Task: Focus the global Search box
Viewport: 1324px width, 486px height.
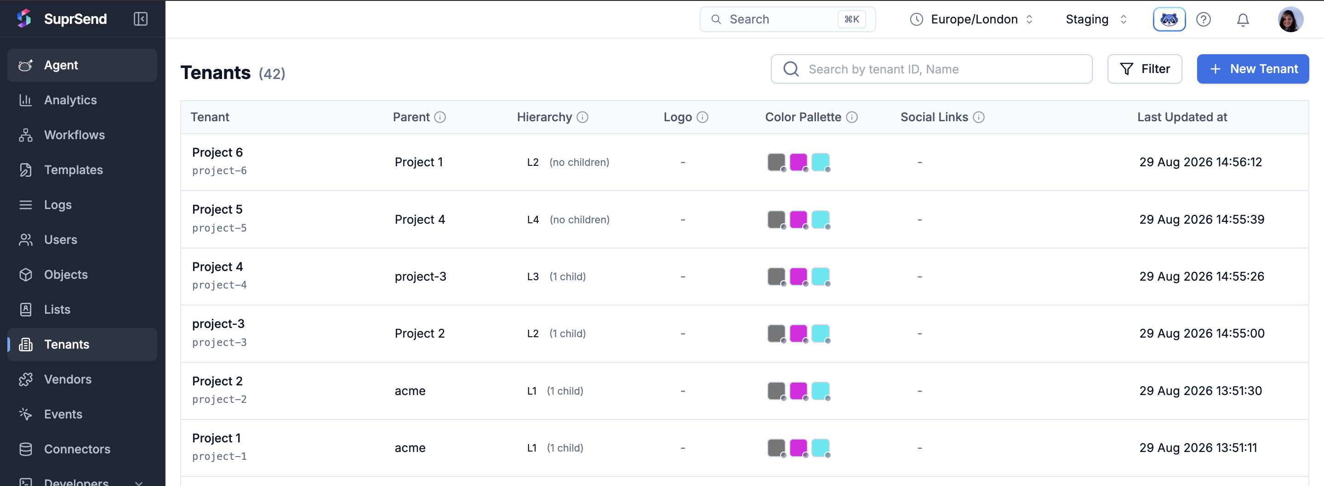Action: coord(788,19)
